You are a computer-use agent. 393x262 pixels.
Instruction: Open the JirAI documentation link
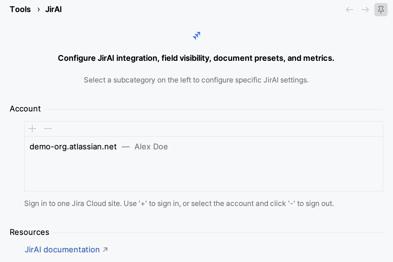tap(62, 249)
